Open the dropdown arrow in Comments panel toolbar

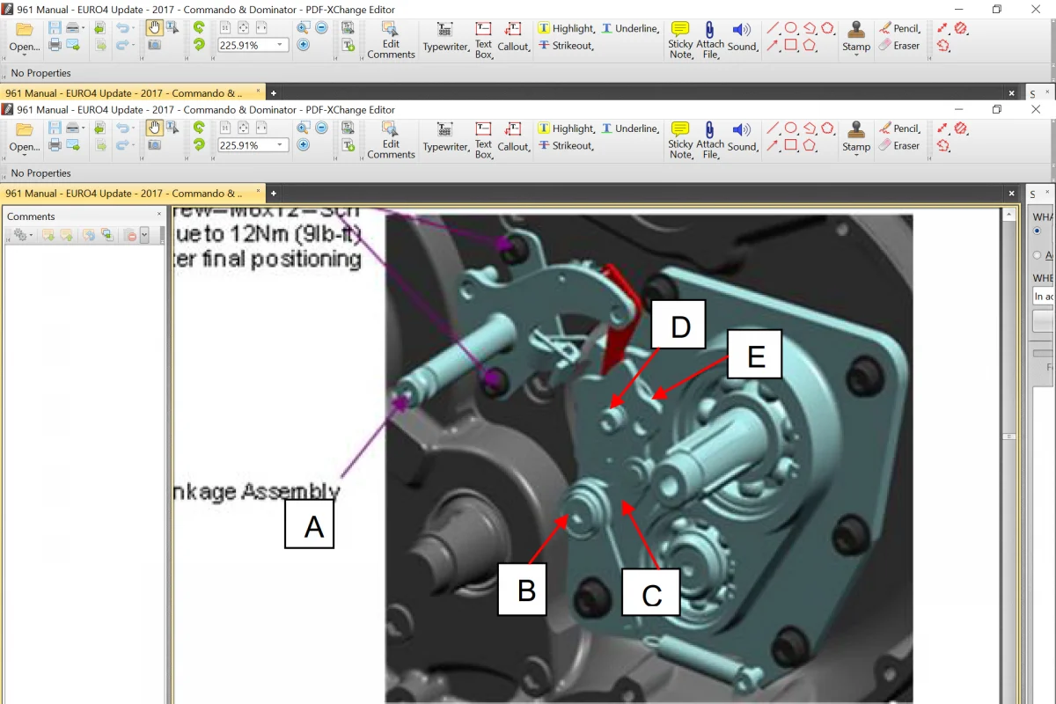pos(144,235)
